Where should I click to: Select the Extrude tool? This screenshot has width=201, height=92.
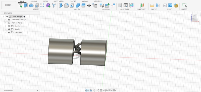click(x=26, y=5)
